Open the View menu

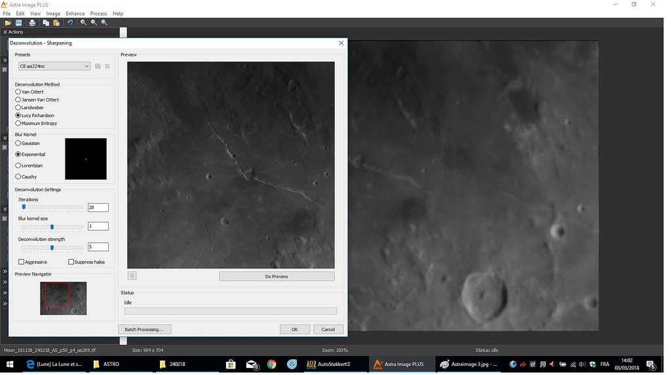click(35, 14)
